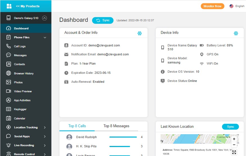Click the US flag language icon
Image resolution: width=246 pixels, height=156 pixels.
pyautogui.click(x=231, y=6)
